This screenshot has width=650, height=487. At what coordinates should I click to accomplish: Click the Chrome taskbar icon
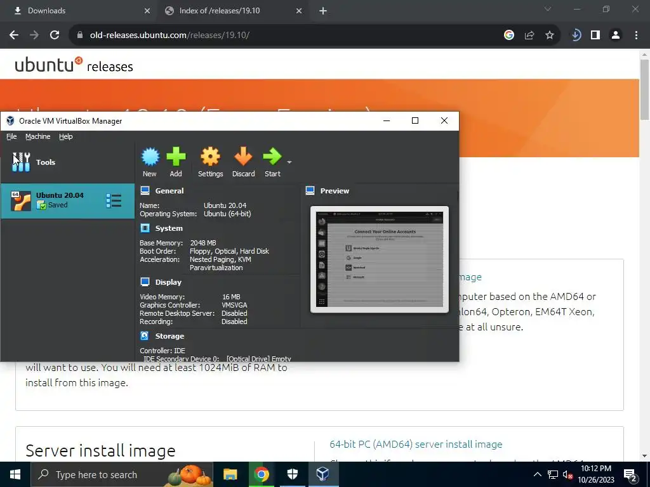261,474
